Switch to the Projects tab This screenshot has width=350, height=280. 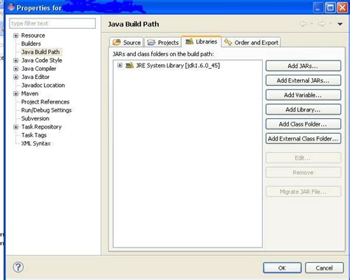click(162, 42)
